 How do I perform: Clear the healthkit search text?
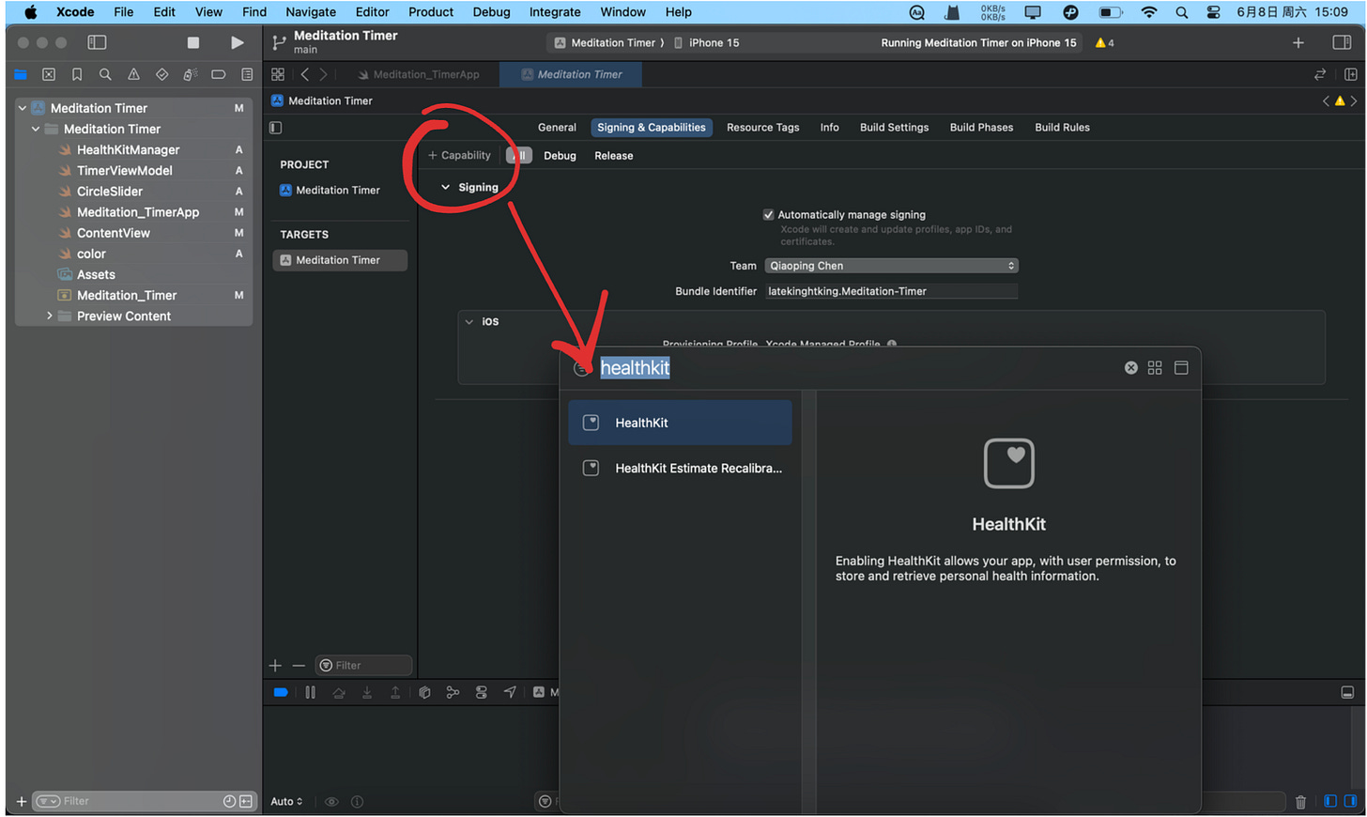point(1130,368)
